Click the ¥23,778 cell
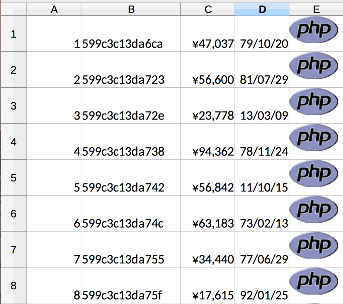This screenshot has height=304, width=343. click(208, 106)
